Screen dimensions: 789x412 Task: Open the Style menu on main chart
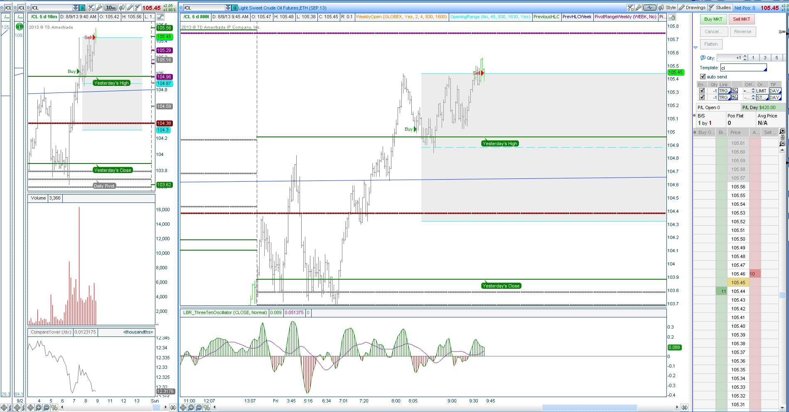tap(667, 8)
